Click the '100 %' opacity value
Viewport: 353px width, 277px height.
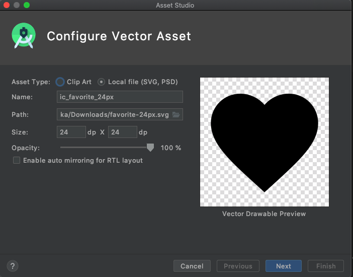[171, 148]
